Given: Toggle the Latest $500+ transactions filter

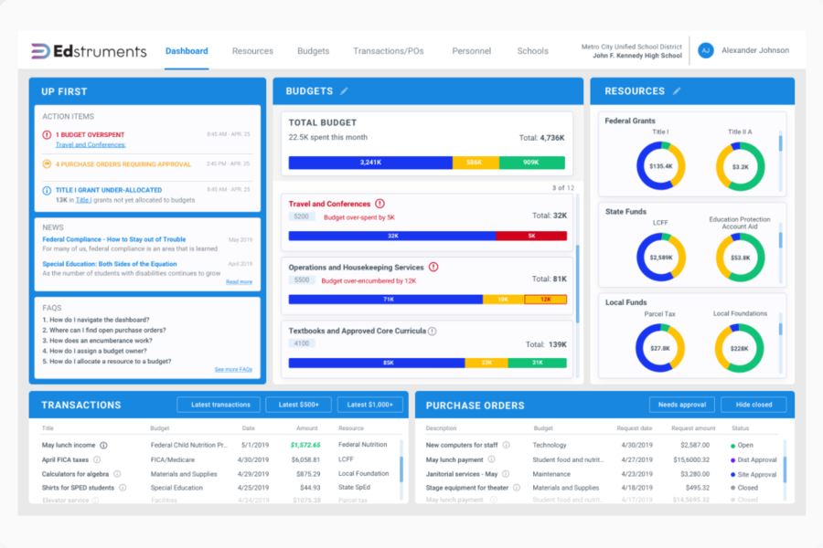Looking at the screenshot, I should point(298,405).
